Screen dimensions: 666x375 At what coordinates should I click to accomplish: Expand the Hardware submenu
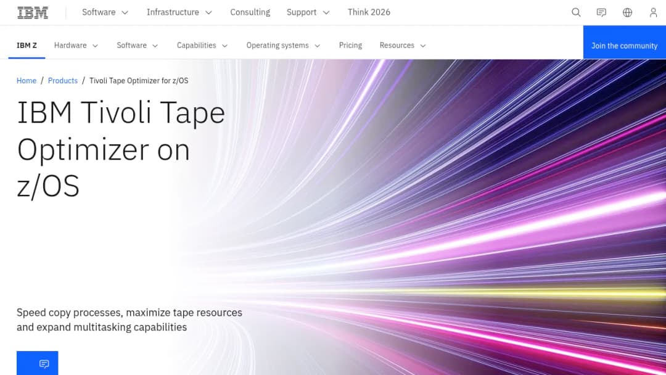point(76,46)
